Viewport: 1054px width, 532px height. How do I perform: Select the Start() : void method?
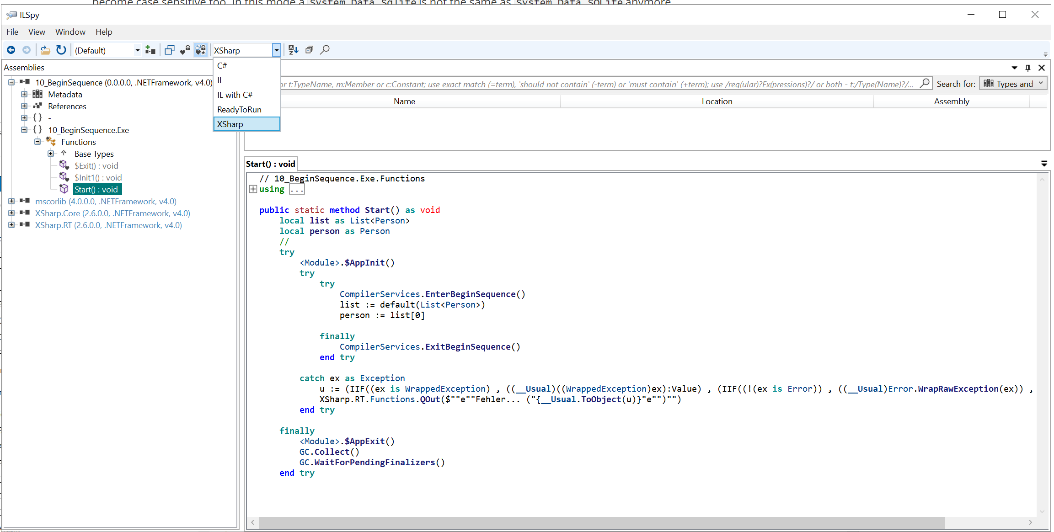click(x=97, y=190)
